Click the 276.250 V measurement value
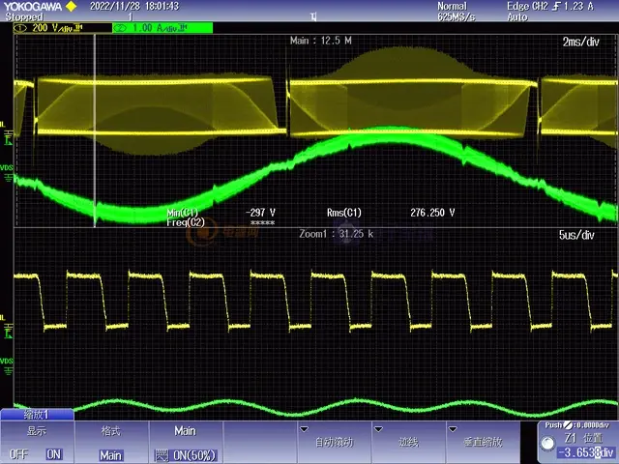This screenshot has height=464, width=619. click(432, 213)
